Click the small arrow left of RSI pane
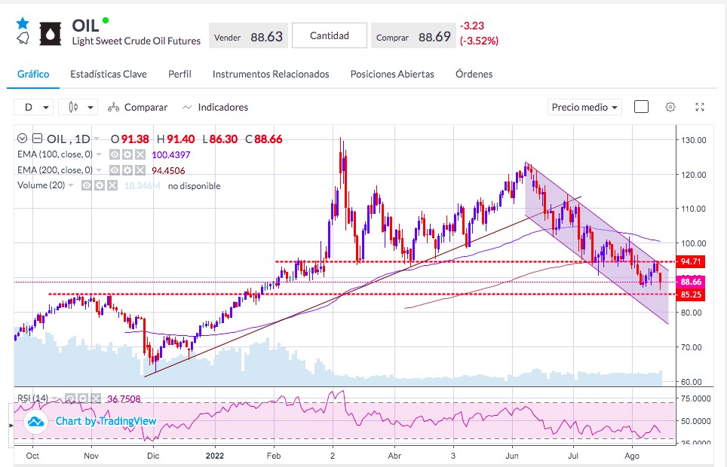727x467 pixels. [x=11, y=425]
